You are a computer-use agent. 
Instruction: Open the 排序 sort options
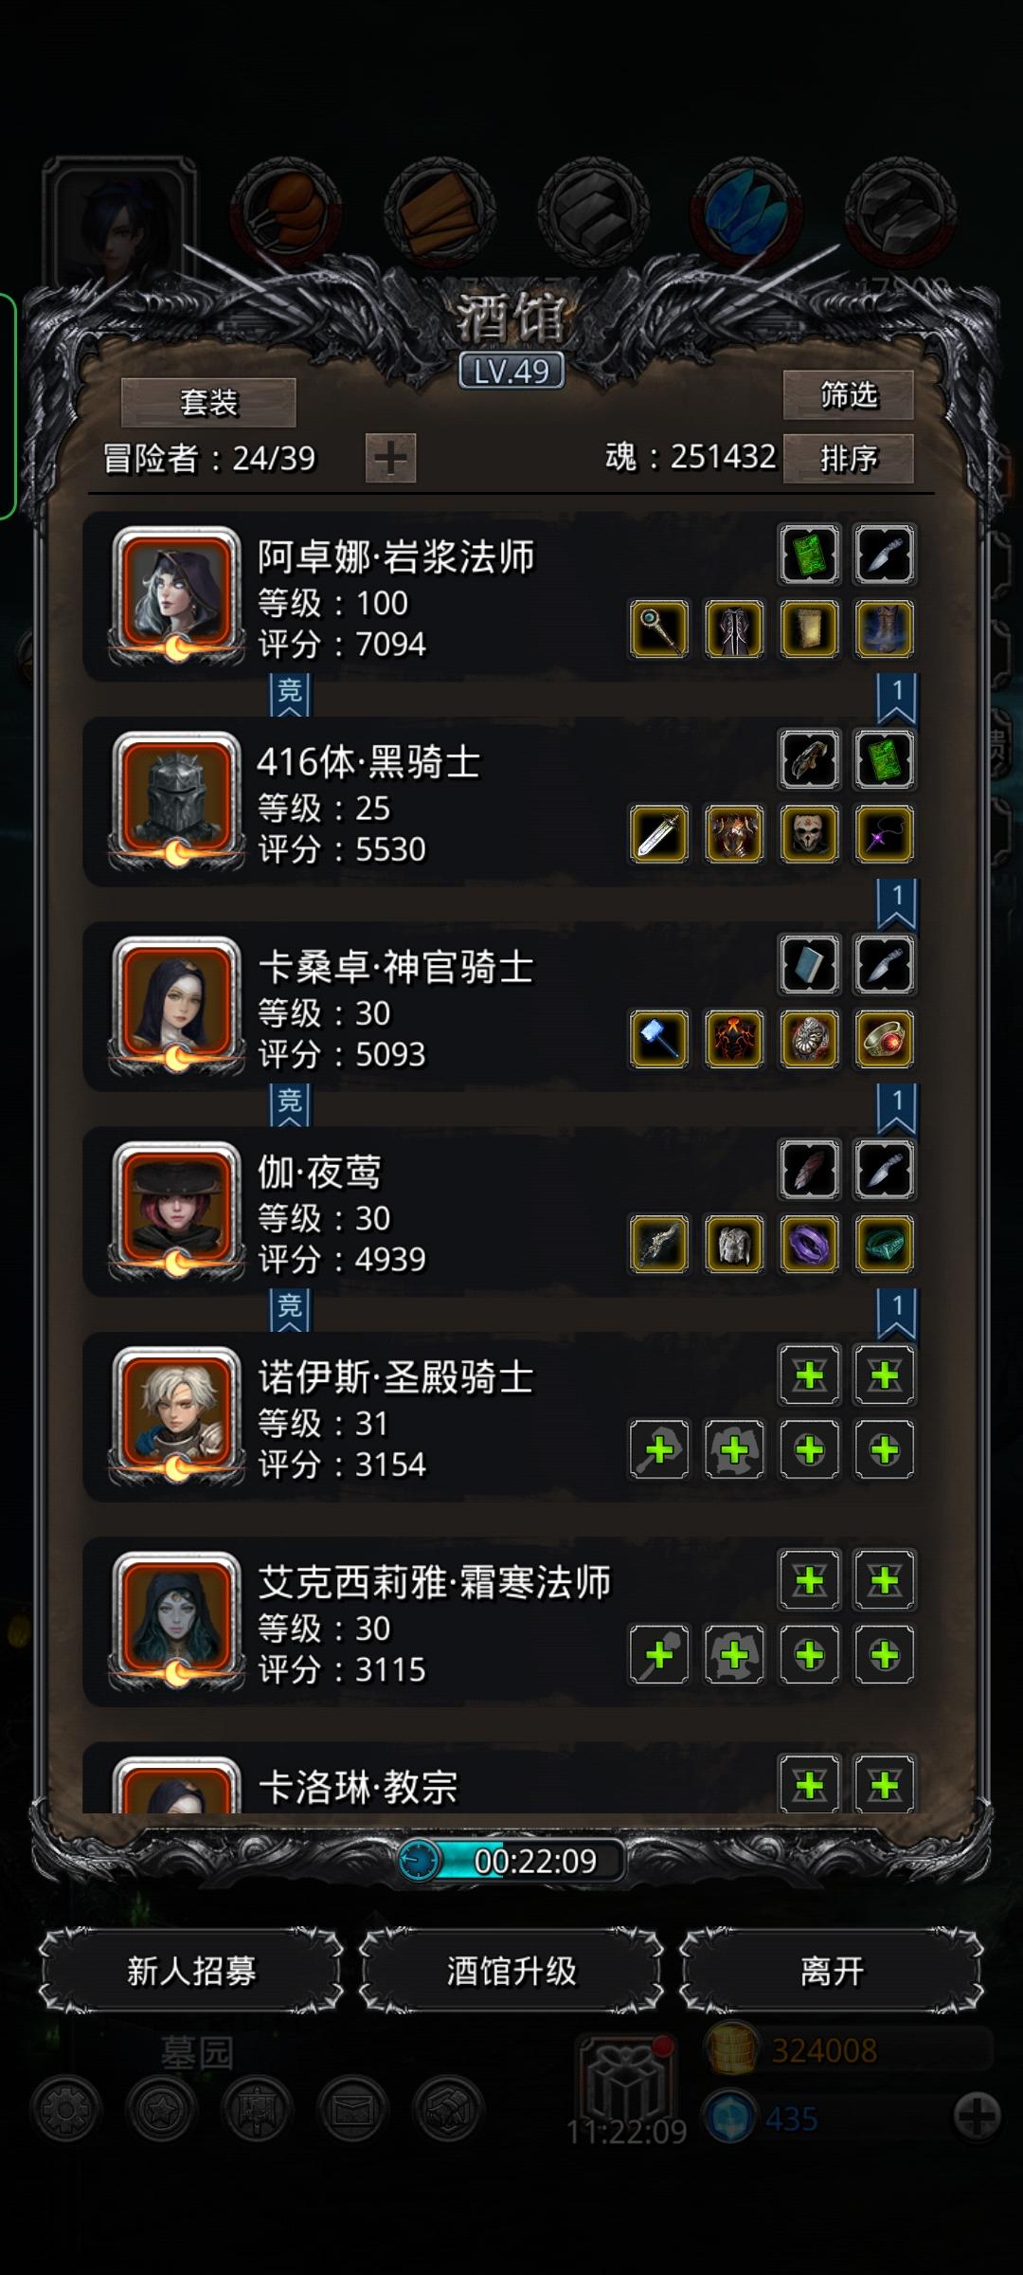[848, 459]
